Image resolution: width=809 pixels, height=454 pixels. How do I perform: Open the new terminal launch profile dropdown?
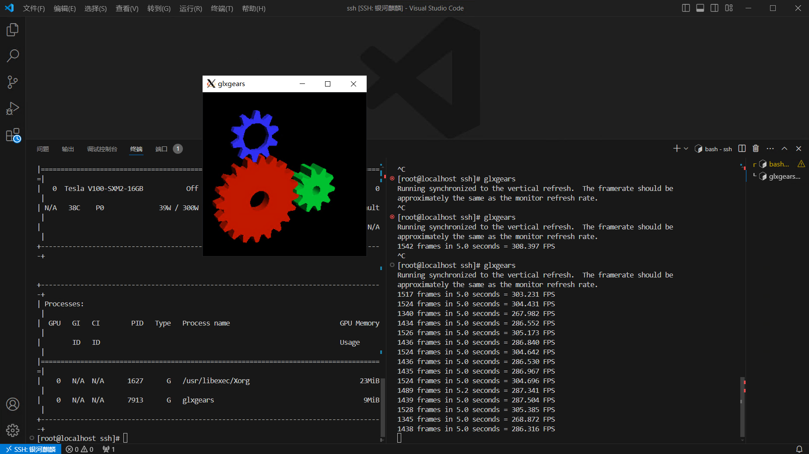[x=686, y=149]
